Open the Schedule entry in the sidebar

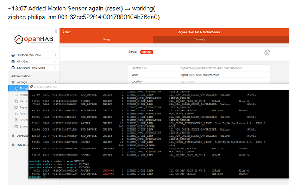pos(24,126)
